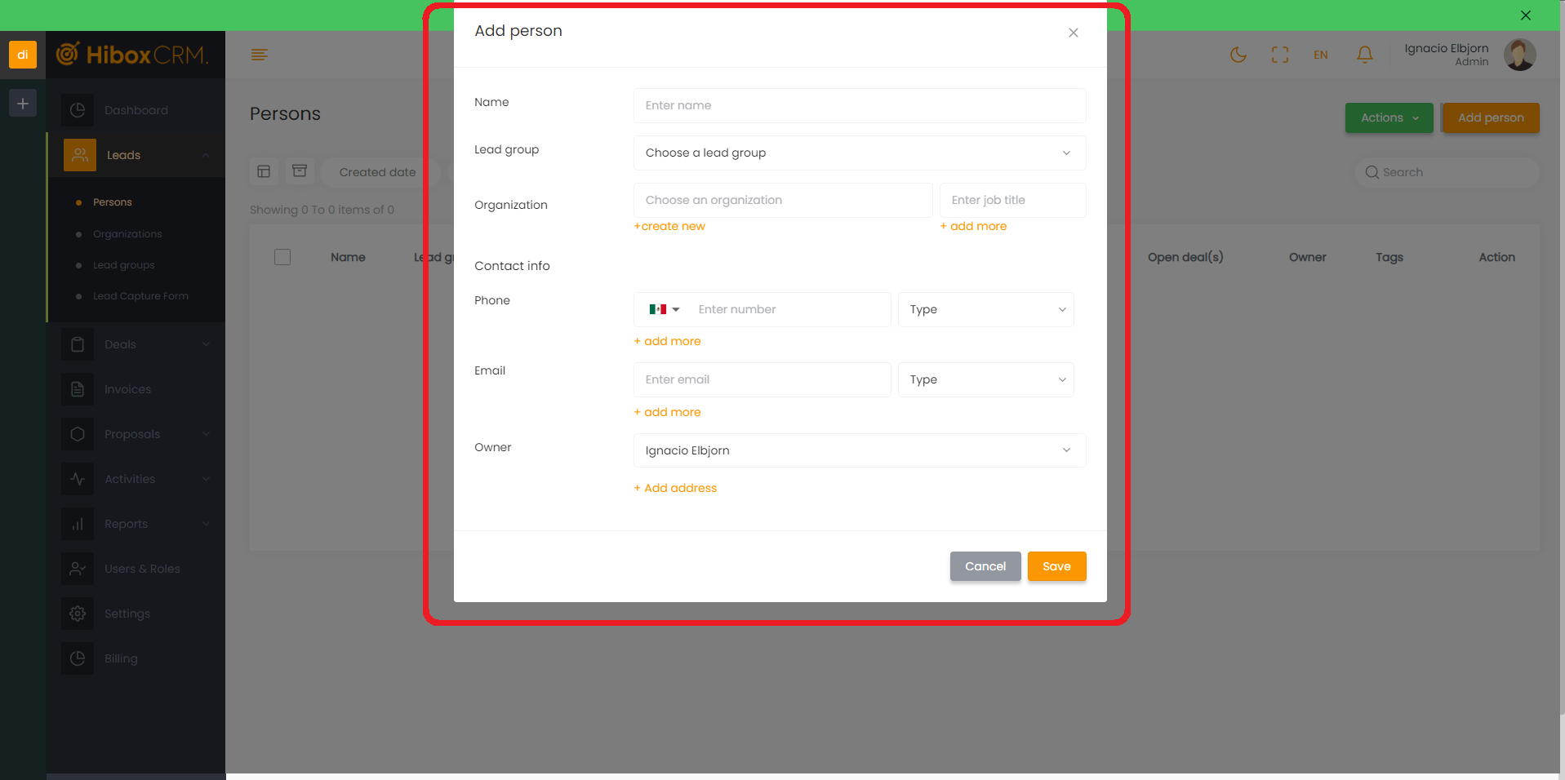1565x780 pixels.
Task: Expand the email Type dropdown
Action: [985, 379]
